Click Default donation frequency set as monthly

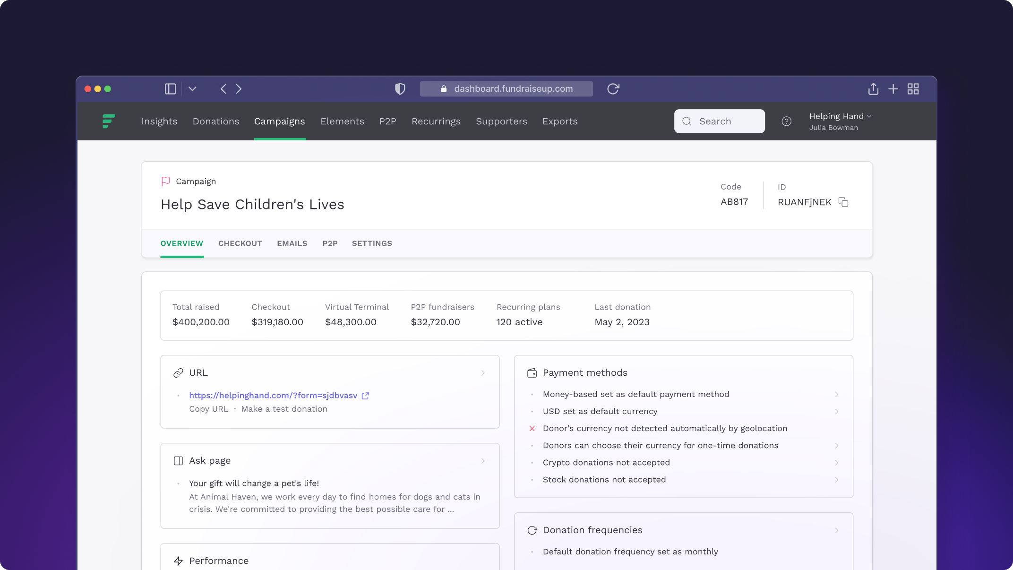630,552
